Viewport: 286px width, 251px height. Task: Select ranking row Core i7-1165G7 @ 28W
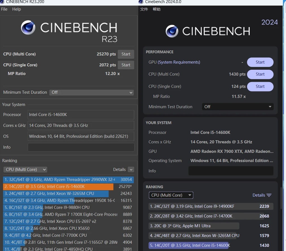pos(68,242)
